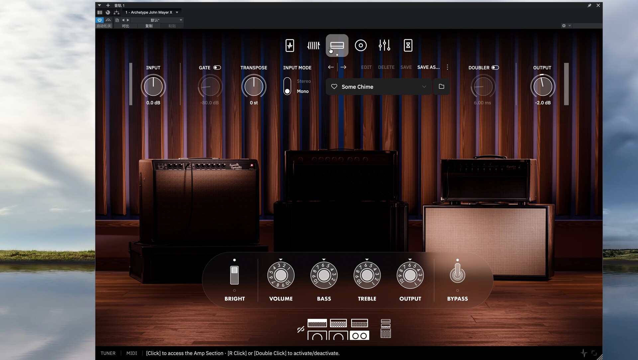Open the preset browser folder icon
The width and height of the screenshot is (638, 360).
[x=441, y=87]
